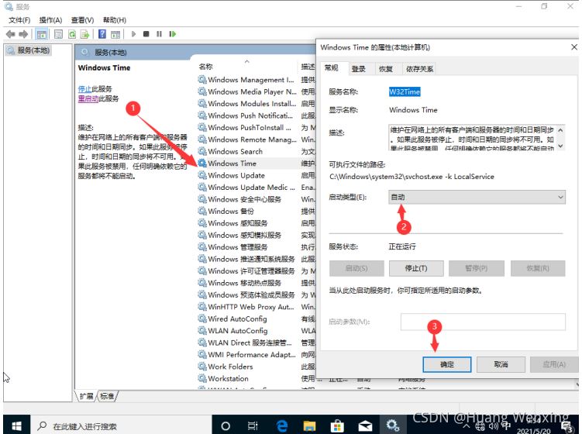Click the Restart Service toolbar icon

(173, 34)
